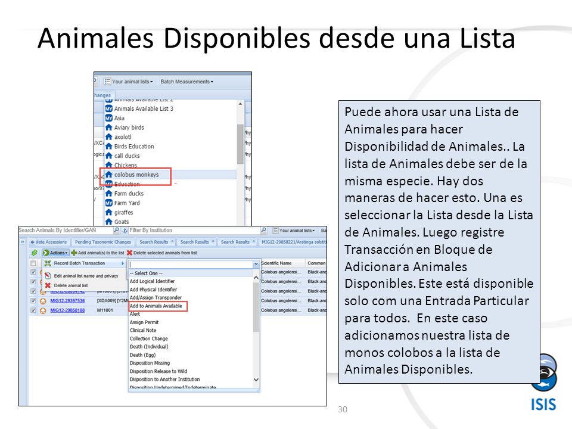This screenshot has width=572, height=429.
Task: Select Disposition Release to Wild option
Action: coord(158,371)
